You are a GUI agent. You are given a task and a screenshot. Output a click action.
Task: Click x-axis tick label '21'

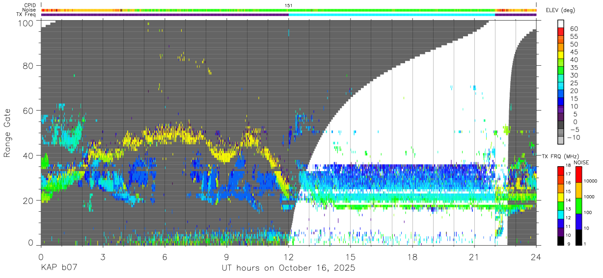coord(474,256)
